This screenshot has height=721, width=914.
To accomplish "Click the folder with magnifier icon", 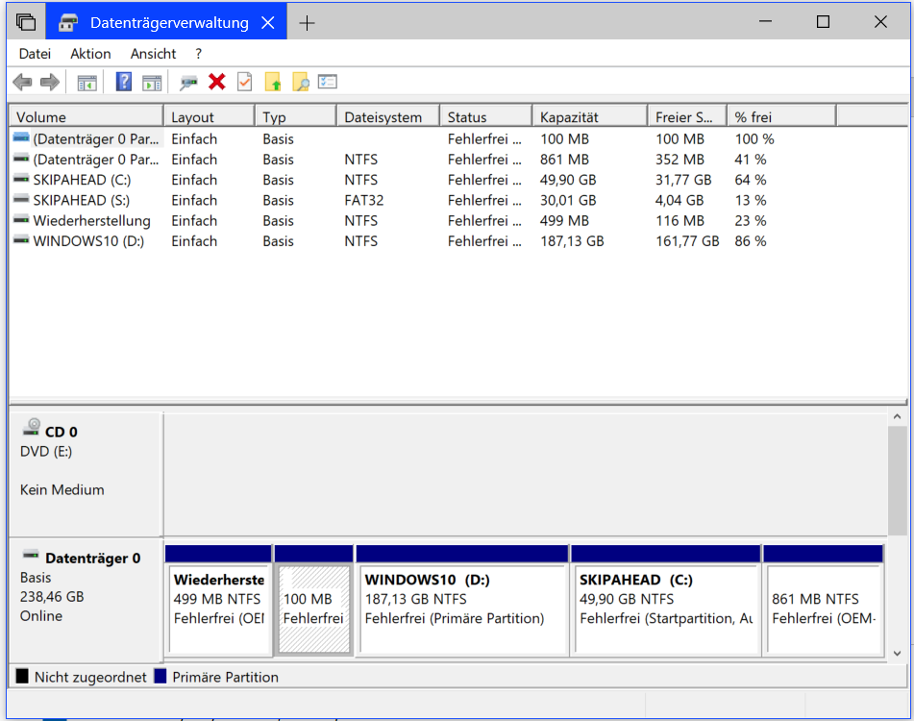I will [x=300, y=82].
